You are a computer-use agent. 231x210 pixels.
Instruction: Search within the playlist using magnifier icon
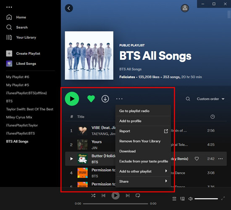click(x=188, y=99)
